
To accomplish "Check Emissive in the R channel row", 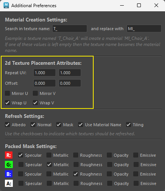I will click(x=136, y=155).
